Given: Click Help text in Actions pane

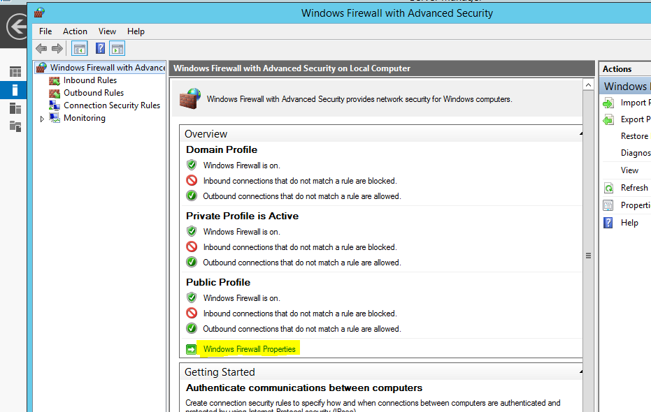Looking at the screenshot, I should pos(629,223).
